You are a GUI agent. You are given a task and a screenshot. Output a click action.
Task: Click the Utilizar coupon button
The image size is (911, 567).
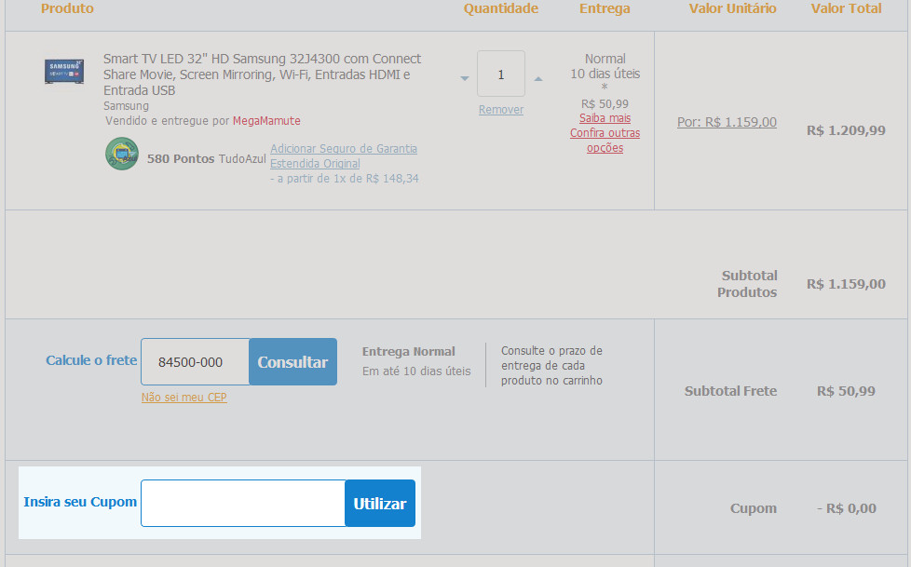(380, 503)
